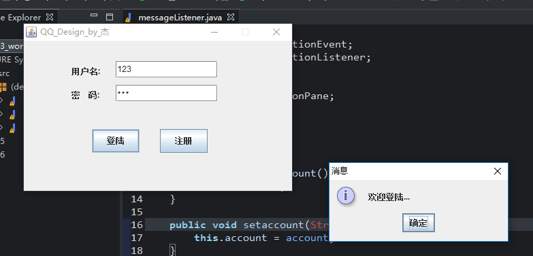Click 'public void' keywords on line 16
533x256 pixels.
pyautogui.click(x=203, y=225)
